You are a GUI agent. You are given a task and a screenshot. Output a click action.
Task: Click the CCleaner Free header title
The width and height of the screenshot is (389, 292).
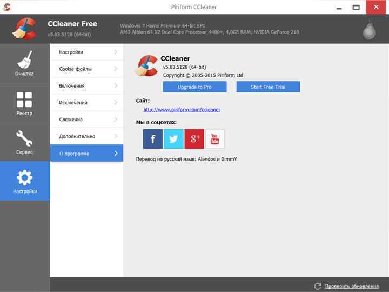point(72,24)
